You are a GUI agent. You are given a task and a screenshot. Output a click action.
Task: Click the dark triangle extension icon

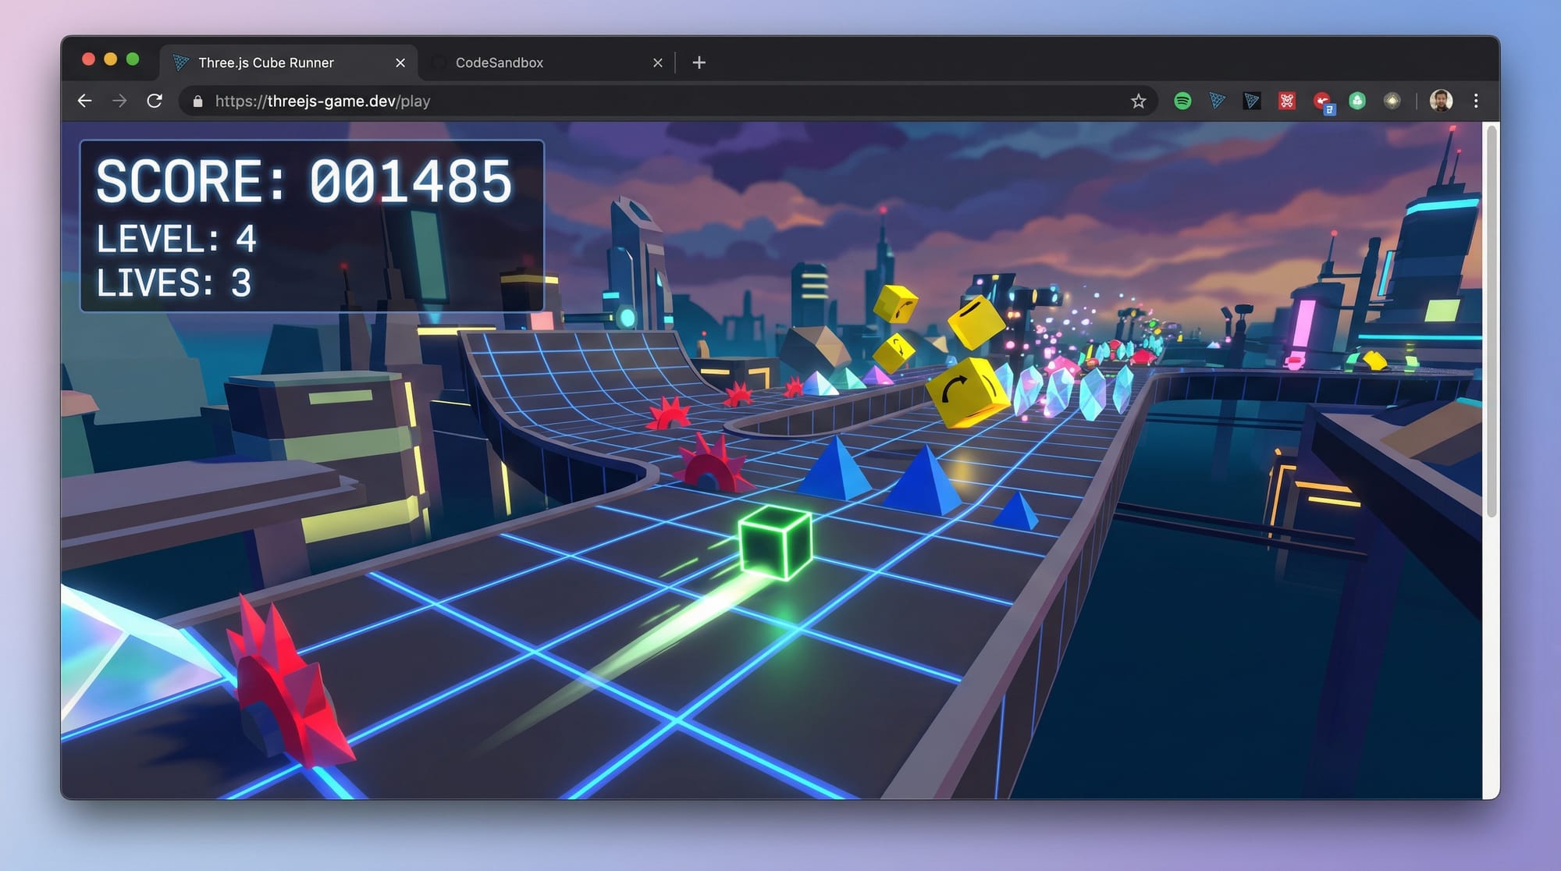click(1252, 101)
